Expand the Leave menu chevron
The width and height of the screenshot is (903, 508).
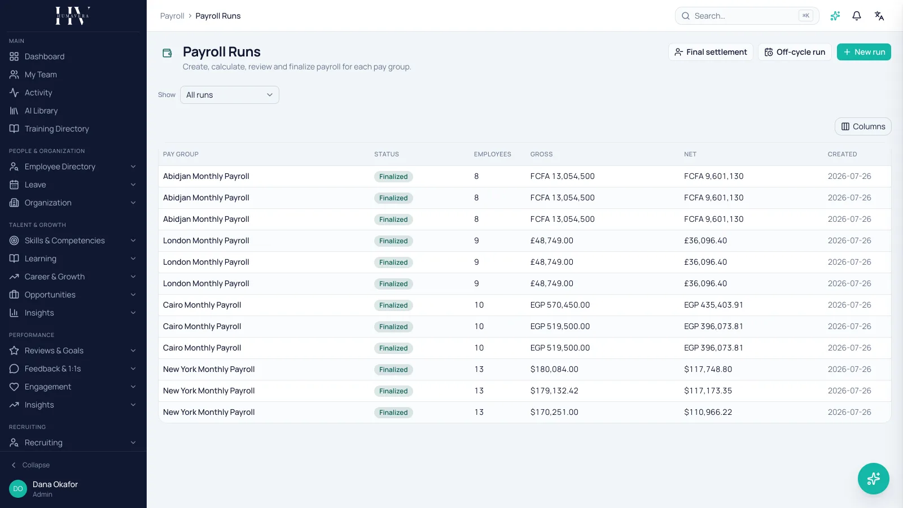133,185
